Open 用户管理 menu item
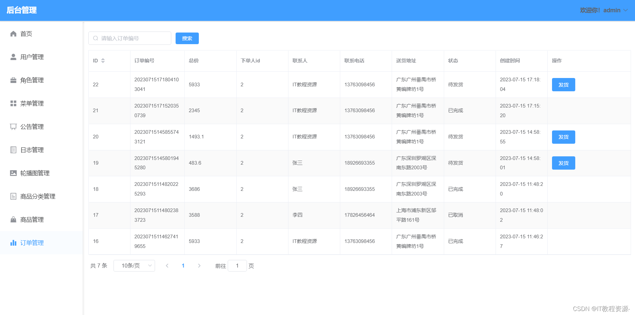This screenshot has height=315, width=635. 41,57
